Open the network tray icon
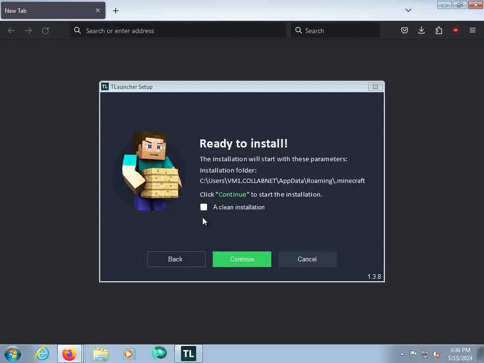Image resolution: width=484 pixels, height=363 pixels. (425, 354)
